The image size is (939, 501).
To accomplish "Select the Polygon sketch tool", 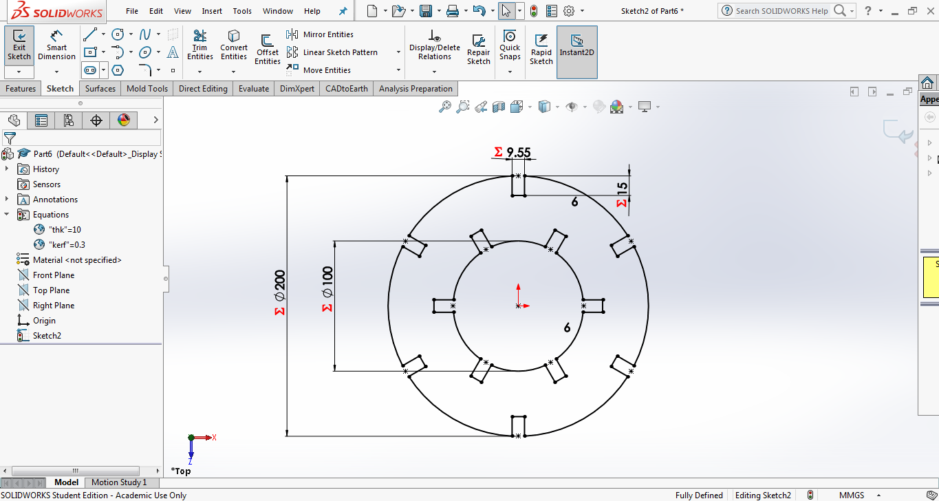I will point(118,70).
